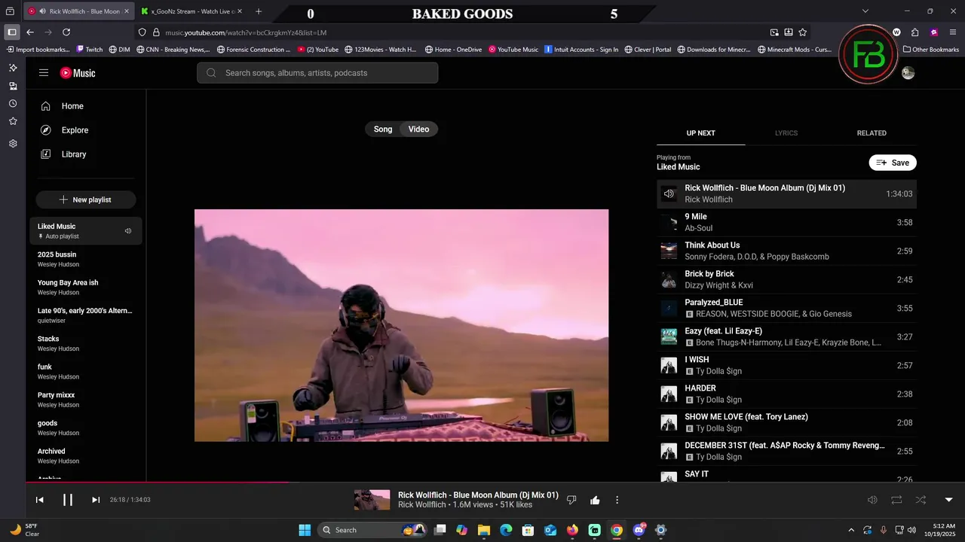This screenshot has width=965, height=542.
Task: Open the Liked Music playlist
Action: tap(86, 231)
